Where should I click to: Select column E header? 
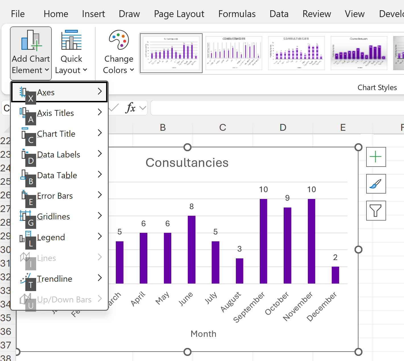pos(343,127)
